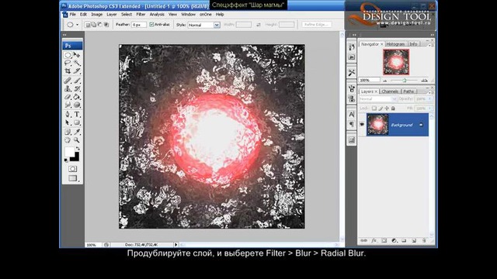Select the Pen tool
497x279 pixels.
click(68, 115)
